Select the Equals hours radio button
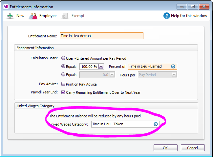213x159 pixels. [x=63, y=75]
